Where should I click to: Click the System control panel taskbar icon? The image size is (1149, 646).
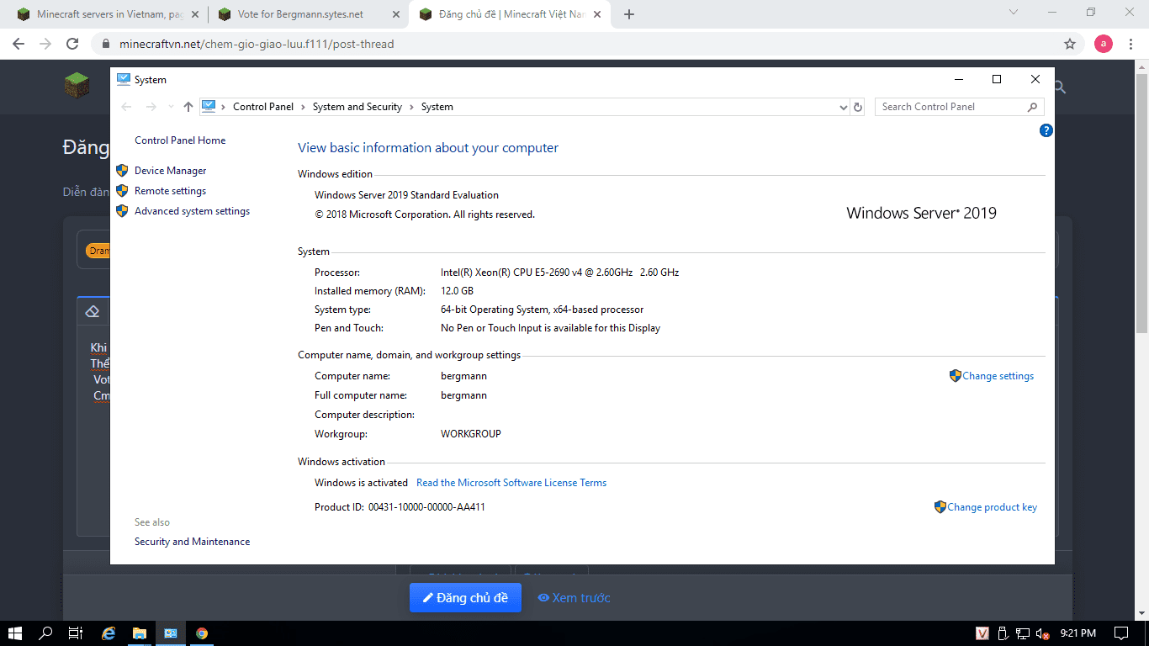tap(171, 633)
